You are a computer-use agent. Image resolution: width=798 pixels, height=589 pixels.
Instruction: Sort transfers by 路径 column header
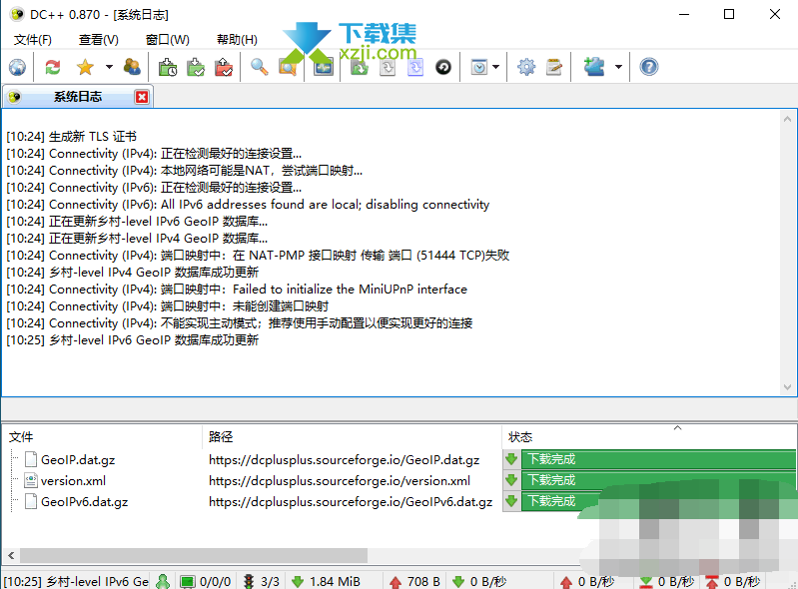click(x=352, y=437)
